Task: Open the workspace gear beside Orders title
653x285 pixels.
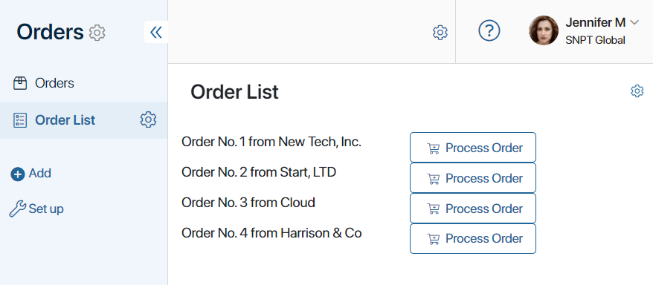Action: point(97,33)
